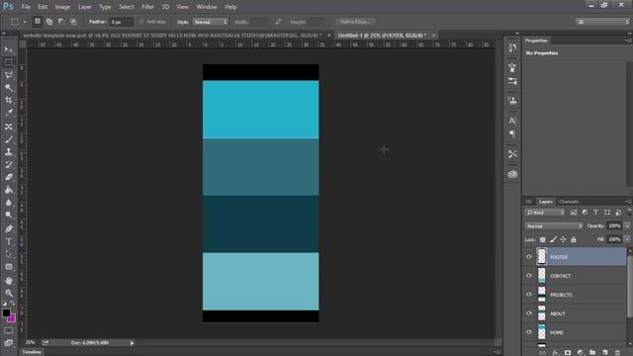
Task: Open the tool preset picker arrow
Action: pos(24,22)
